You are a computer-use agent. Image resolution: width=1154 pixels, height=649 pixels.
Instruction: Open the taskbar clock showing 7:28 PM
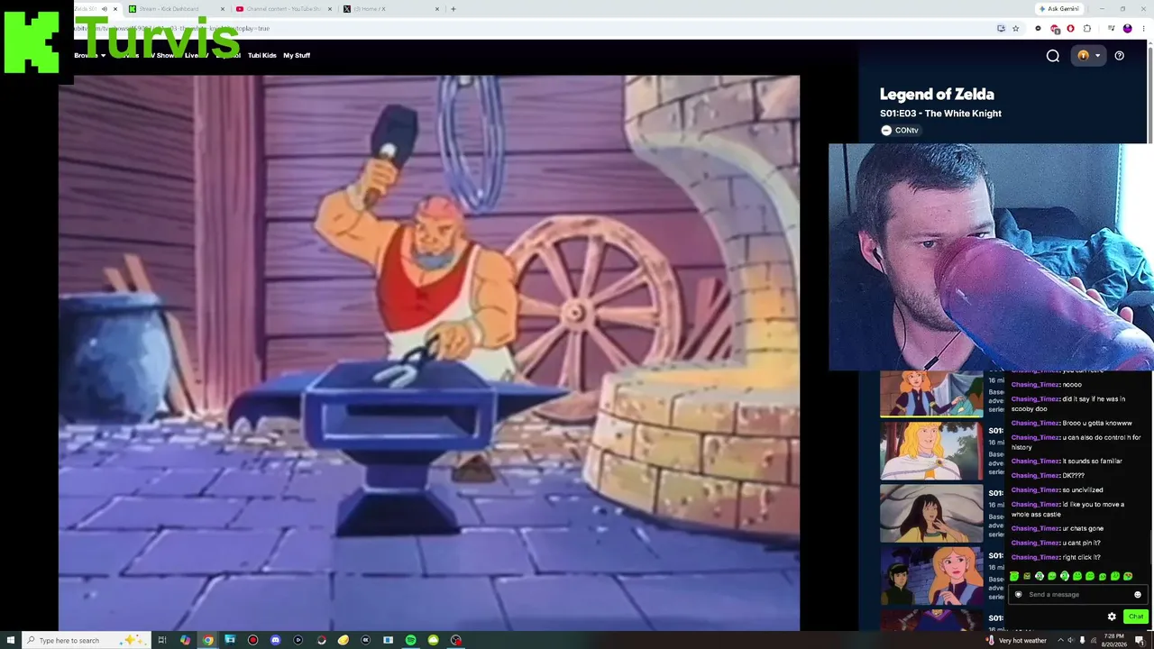coord(1113,640)
